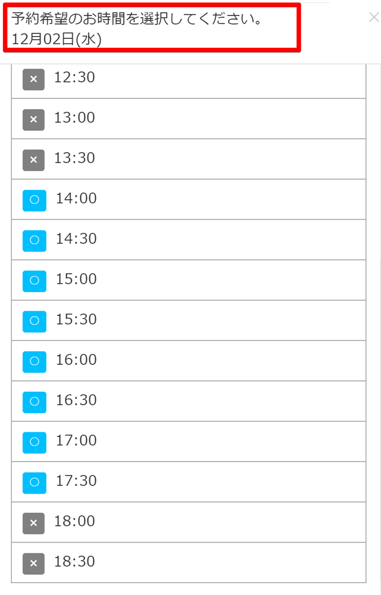Close the time selection dialog
Viewport: 381px width, 595px height.
(x=373, y=18)
